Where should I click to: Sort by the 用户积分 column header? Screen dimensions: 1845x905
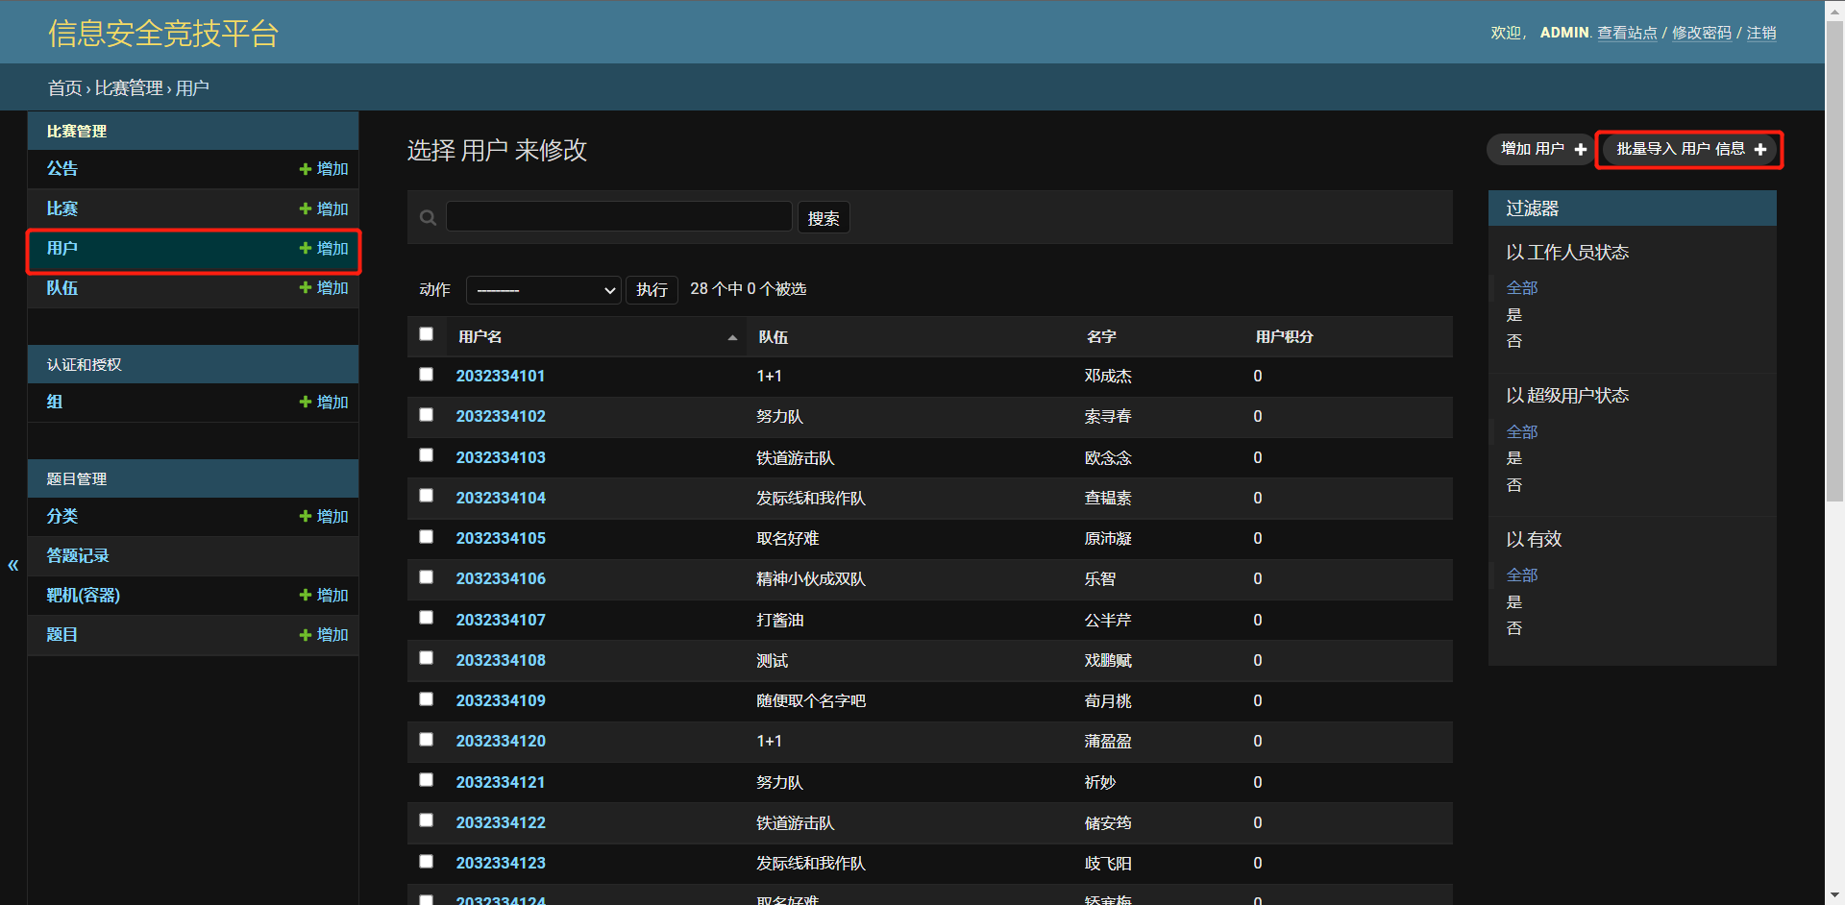[1284, 337]
